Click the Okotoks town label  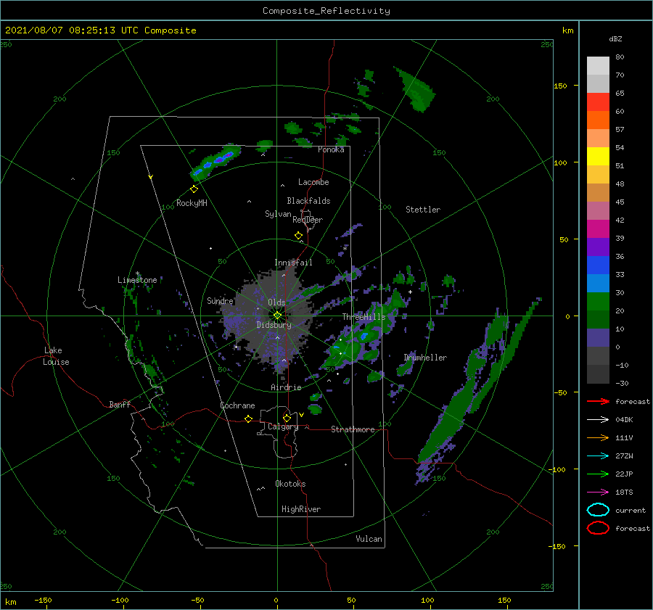click(x=290, y=484)
